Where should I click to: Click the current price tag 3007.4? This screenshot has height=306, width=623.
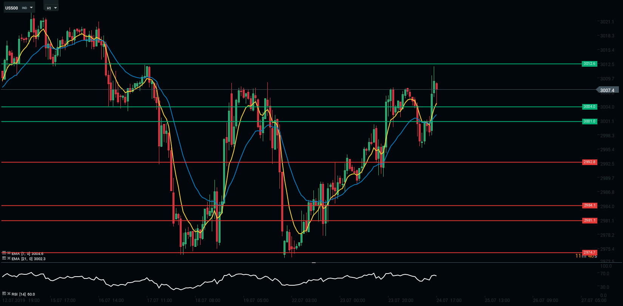607,90
